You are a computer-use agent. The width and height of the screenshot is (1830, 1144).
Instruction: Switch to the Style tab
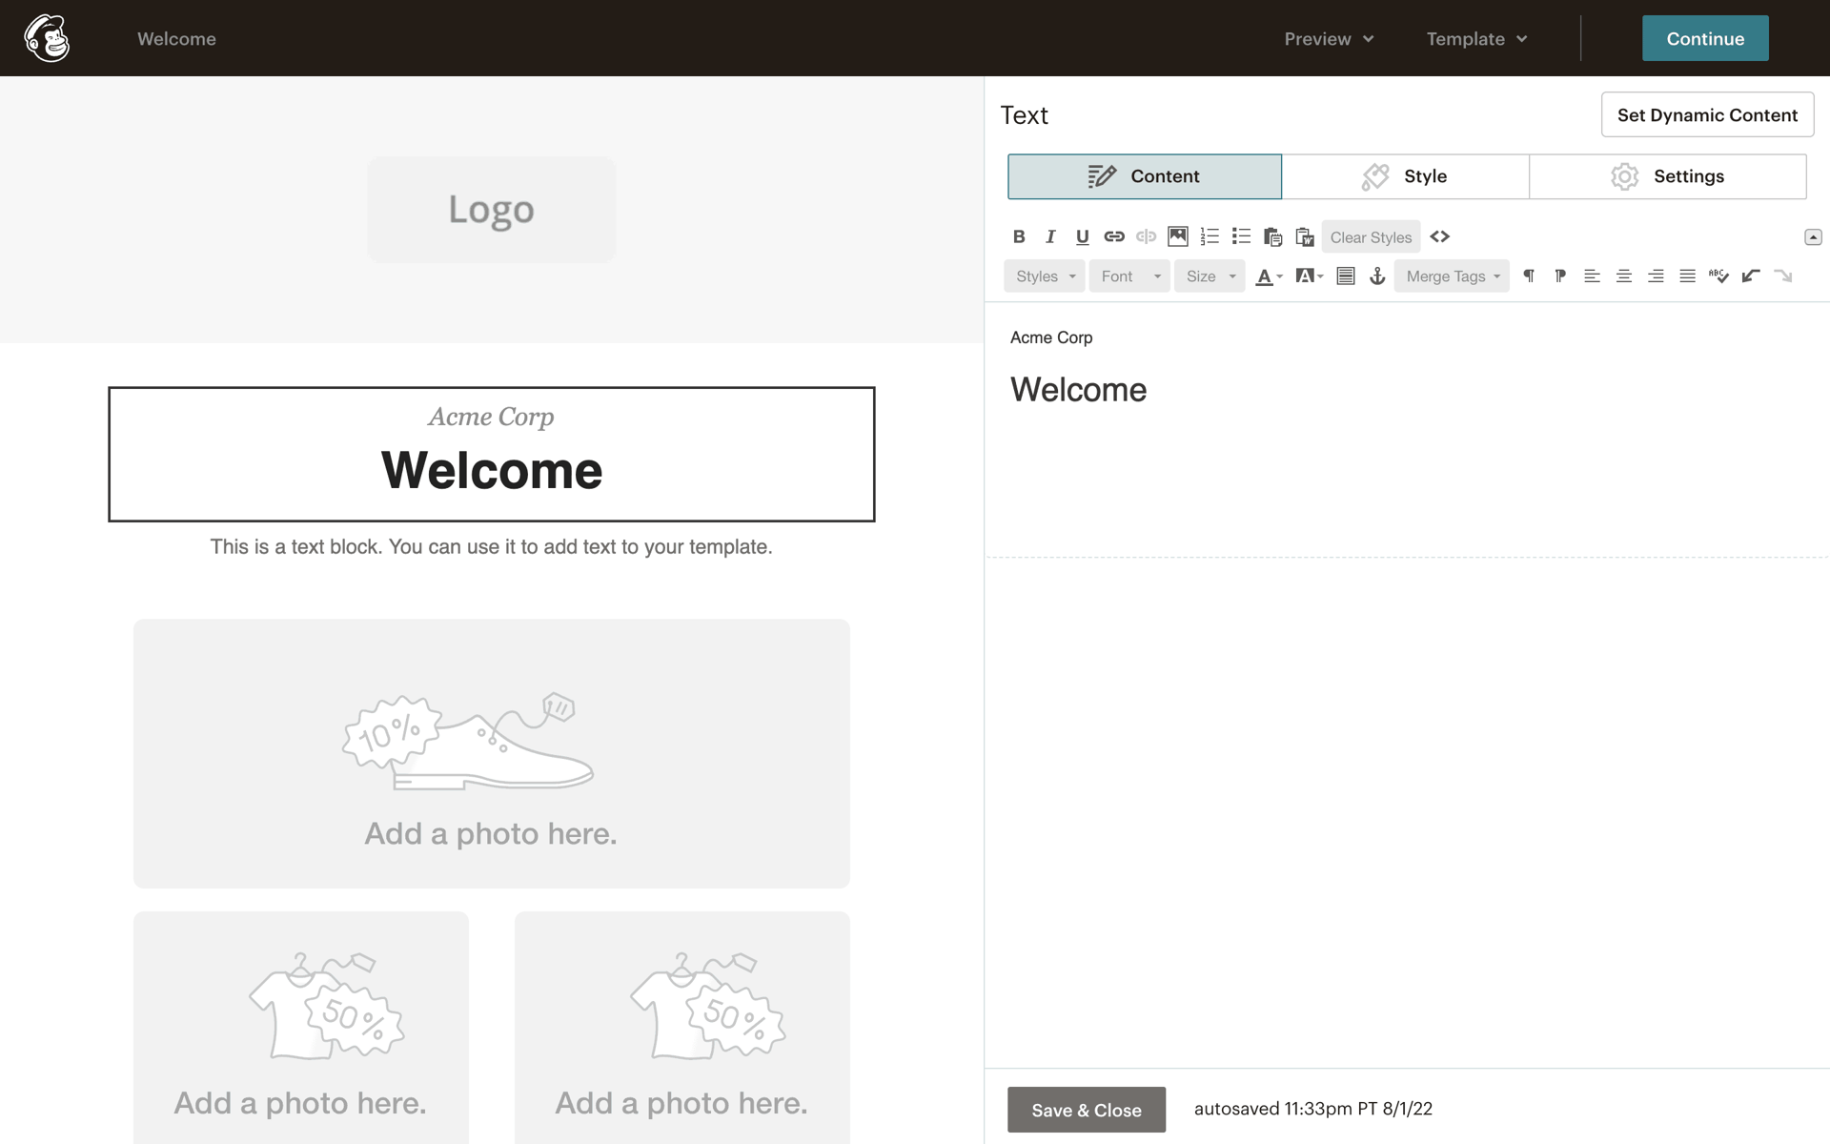click(1406, 176)
